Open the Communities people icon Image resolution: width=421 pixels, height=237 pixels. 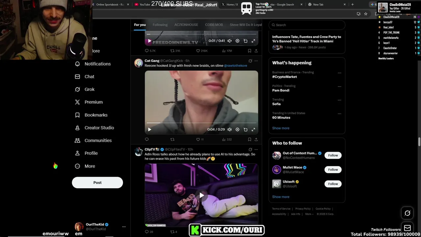[x=77, y=141]
